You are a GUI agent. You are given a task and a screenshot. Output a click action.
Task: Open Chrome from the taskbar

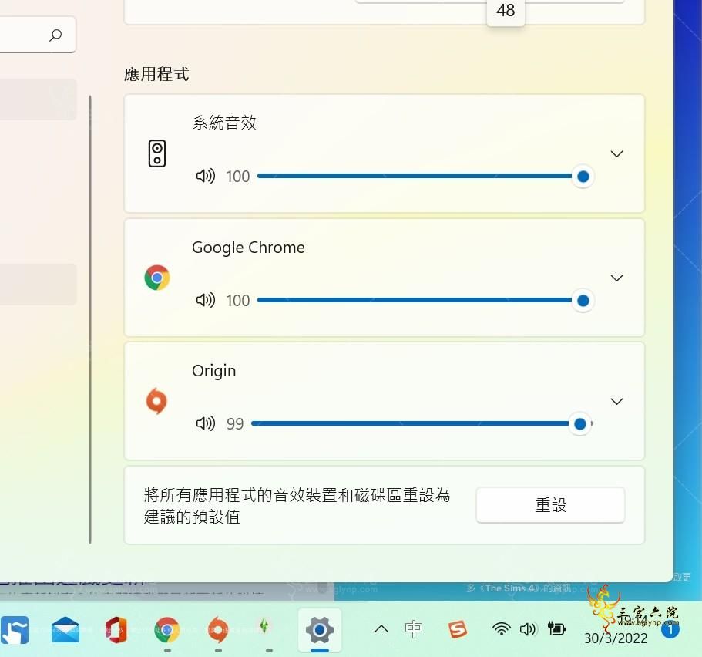[x=167, y=630]
